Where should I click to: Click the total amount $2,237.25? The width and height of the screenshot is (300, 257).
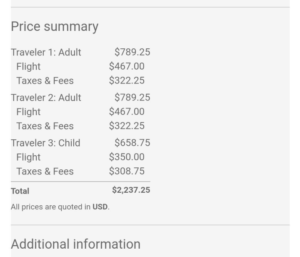click(131, 190)
